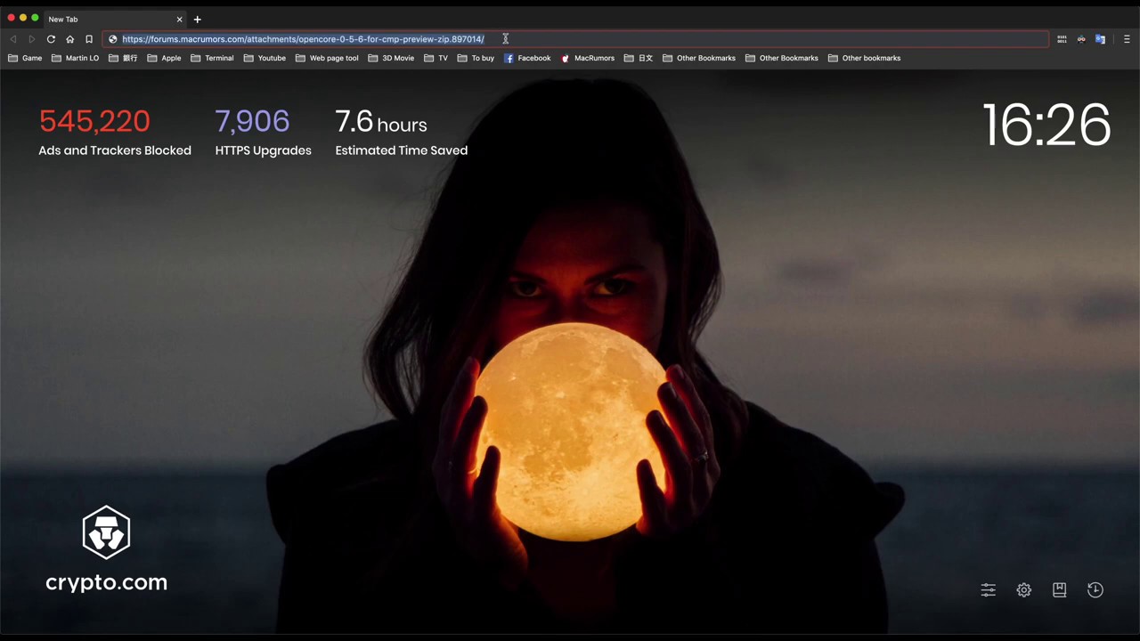Open the glasses extension icon
The width and height of the screenshot is (1140, 641).
[1081, 39]
